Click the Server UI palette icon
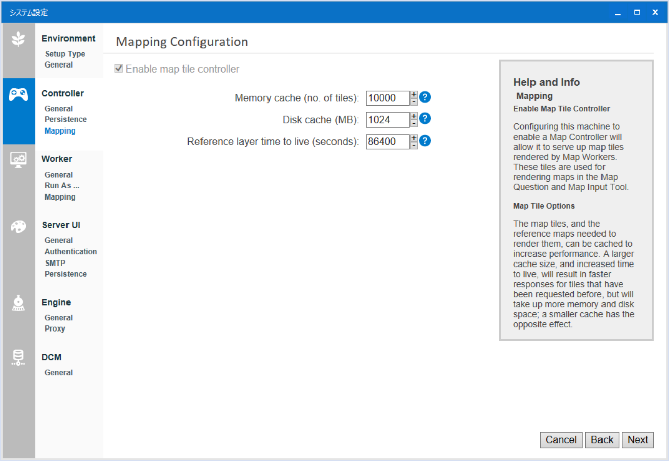 [19, 226]
